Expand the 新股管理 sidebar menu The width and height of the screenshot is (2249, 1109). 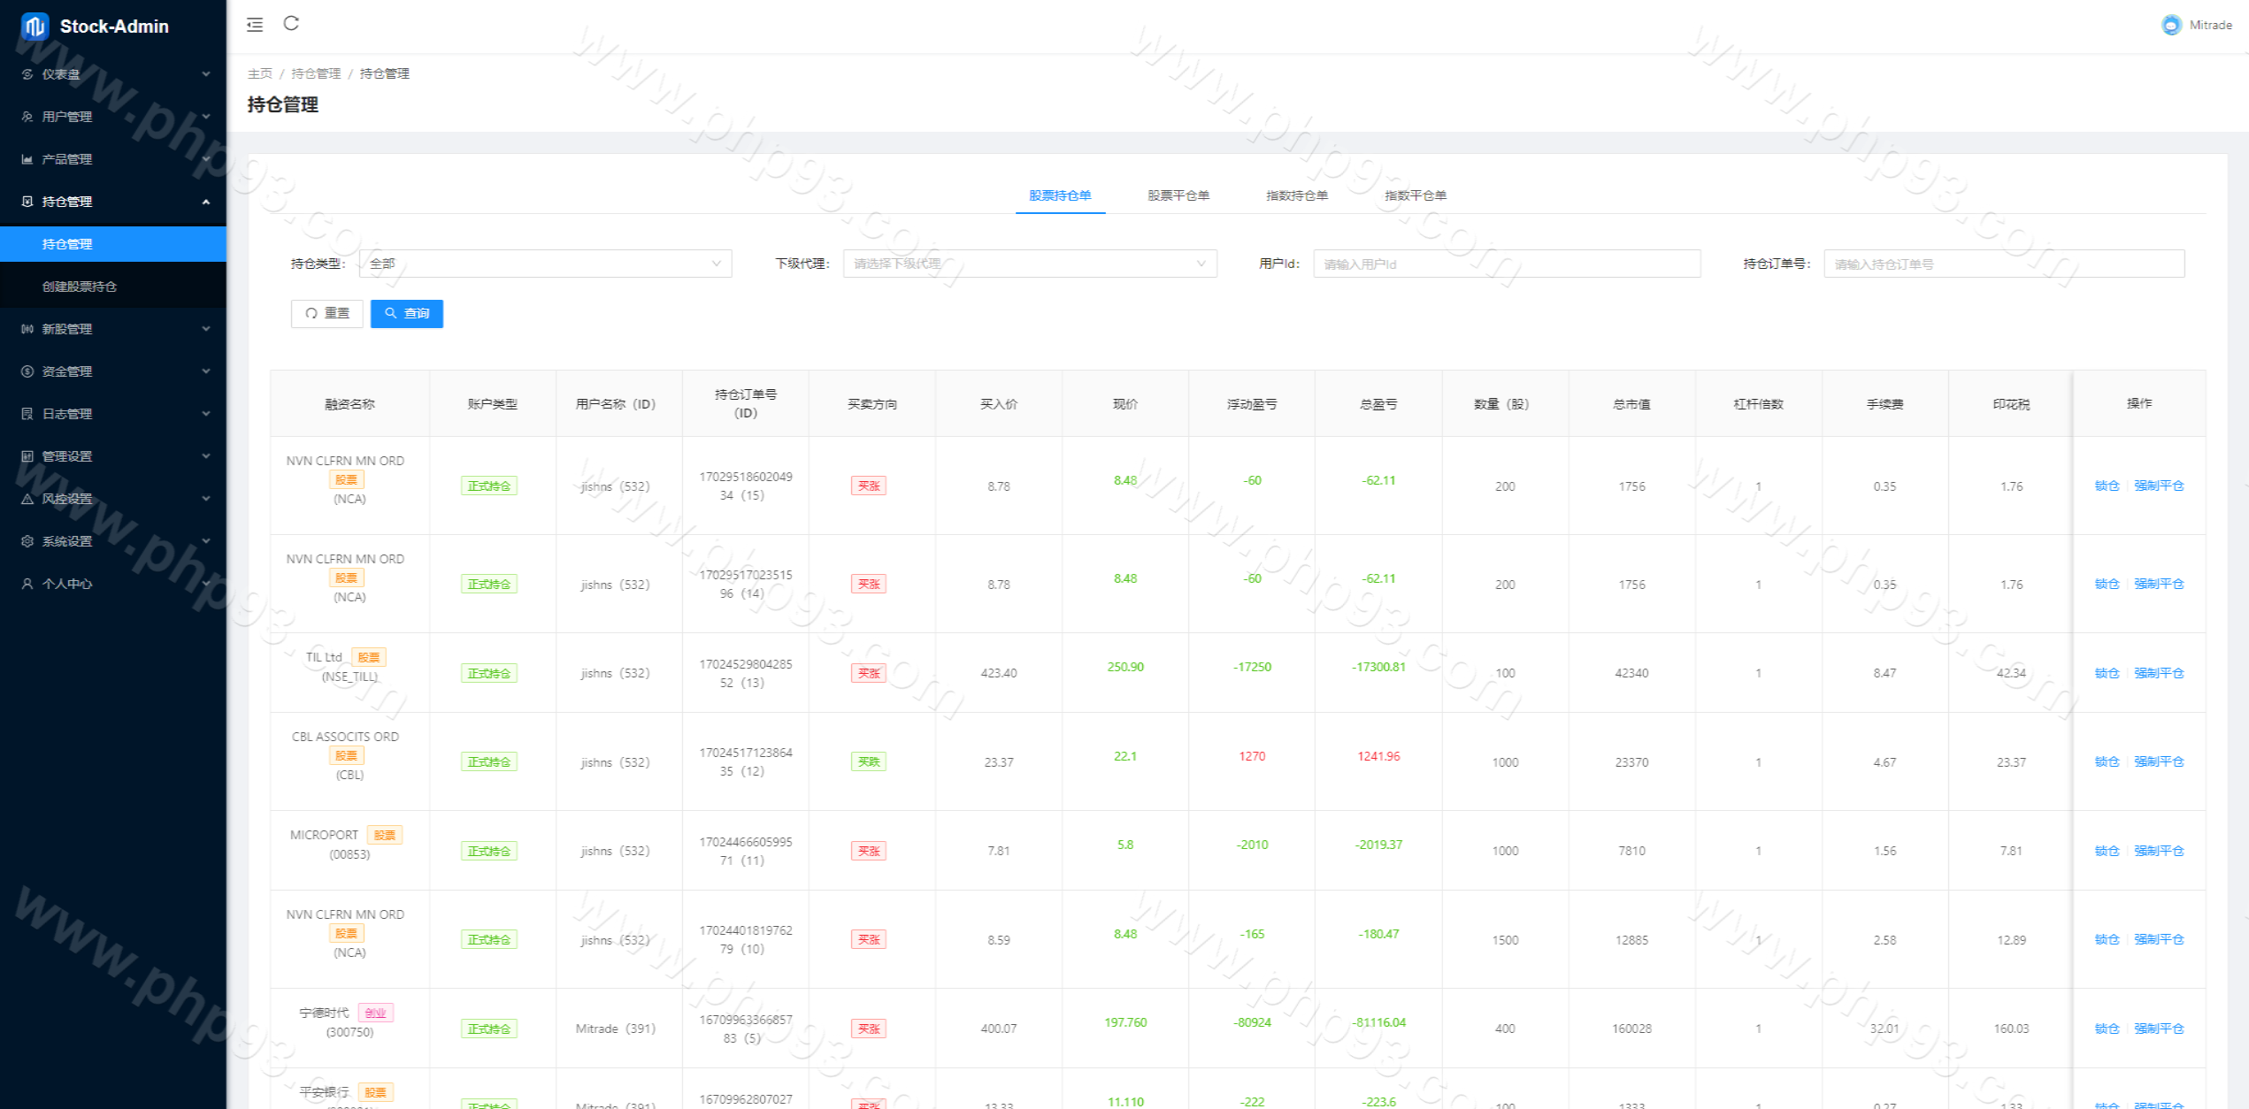[x=113, y=329]
